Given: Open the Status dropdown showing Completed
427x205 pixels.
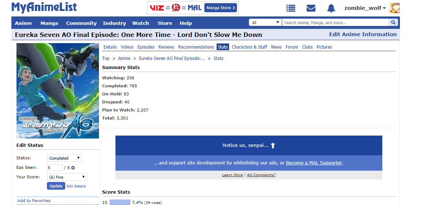Looking at the screenshot, I should pyautogui.click(x=65, y=158).
